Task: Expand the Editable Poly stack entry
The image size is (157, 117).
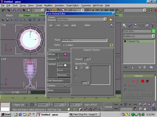Action: tap(125, 41)
